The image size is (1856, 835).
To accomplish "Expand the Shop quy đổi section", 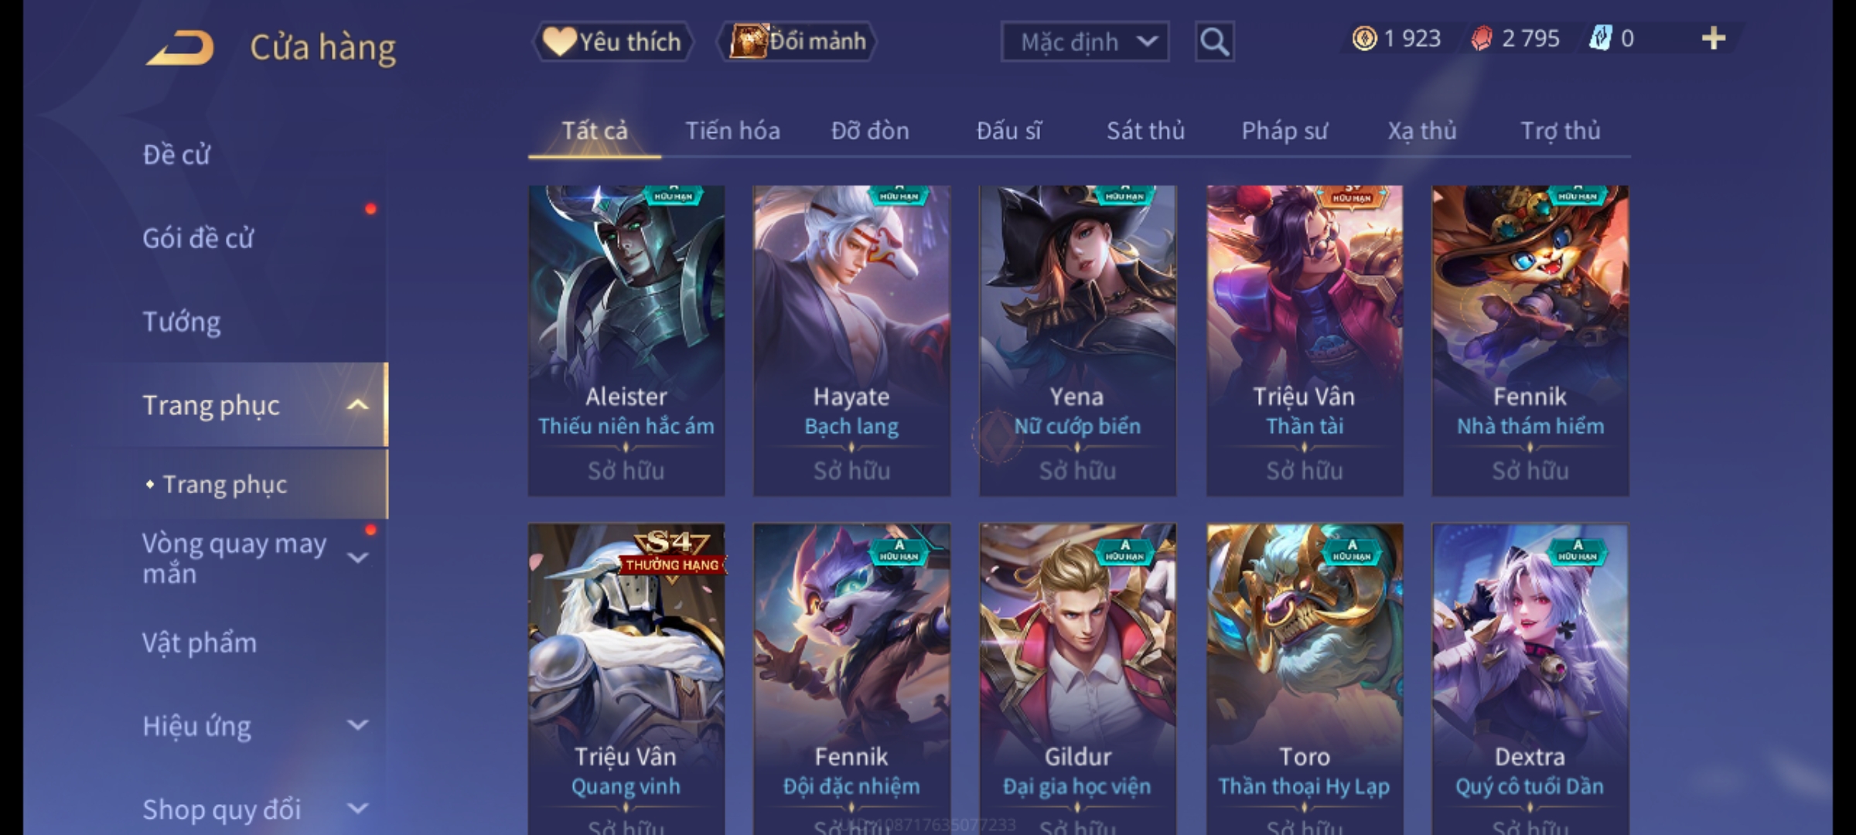I will (x=357, y=809).
